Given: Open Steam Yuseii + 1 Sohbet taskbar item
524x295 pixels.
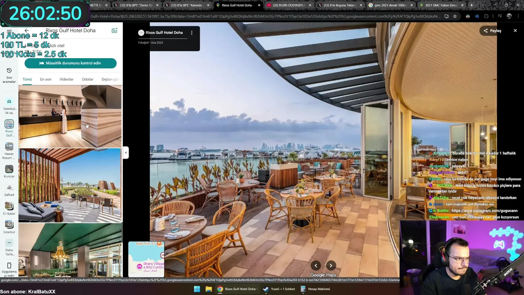Looking at the screenshot, I should 280,289.
